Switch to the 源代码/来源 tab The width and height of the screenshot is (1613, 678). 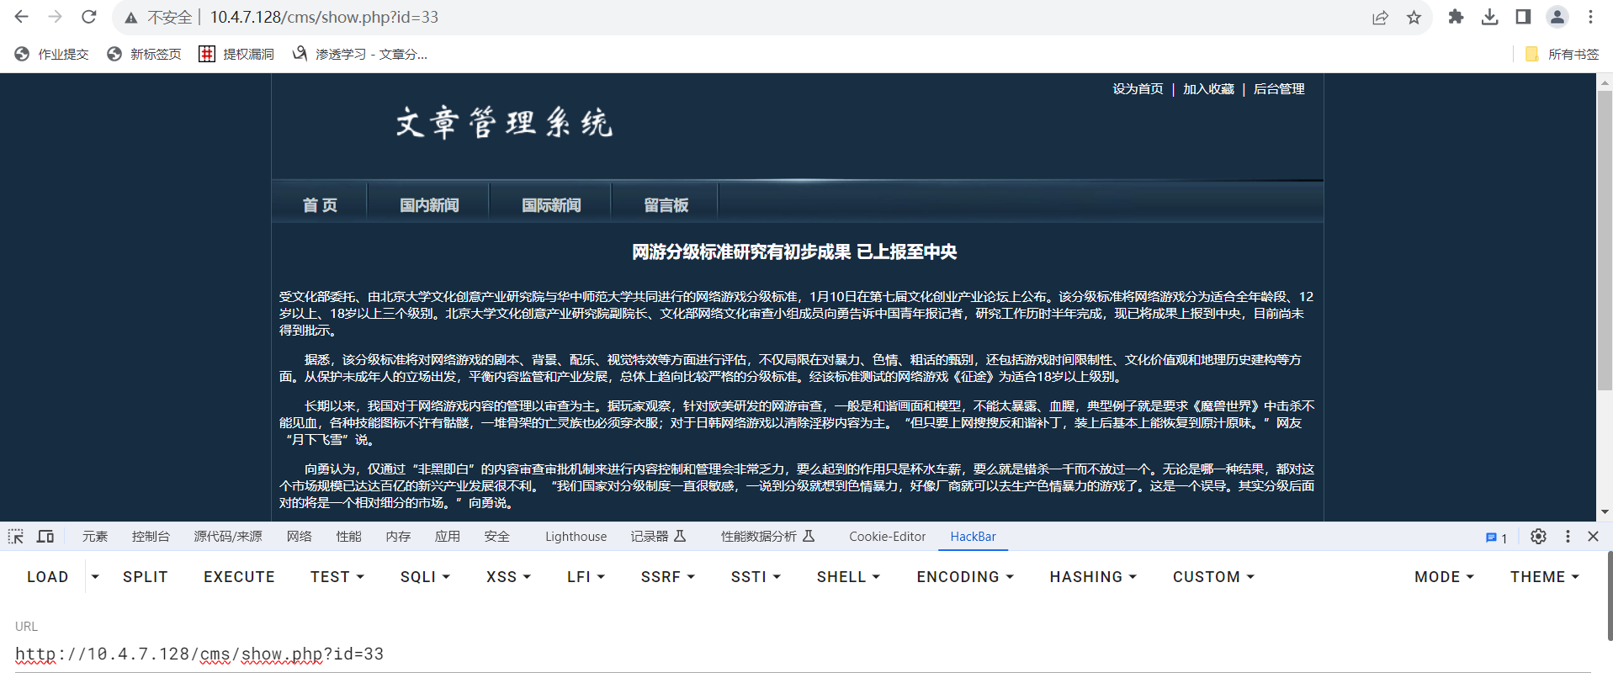228,537
